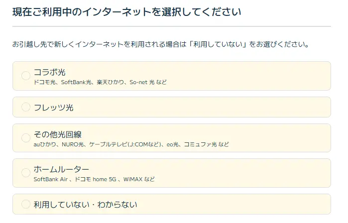Select the コラボ光 radio button

(x=26, y=76)
